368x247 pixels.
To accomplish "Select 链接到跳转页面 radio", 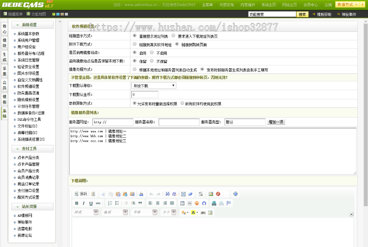I will (x=177, y=44).
